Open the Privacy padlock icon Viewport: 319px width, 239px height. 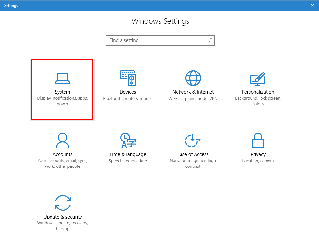coord(258,140)
